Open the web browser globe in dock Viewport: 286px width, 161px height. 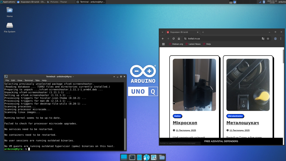[x=146, y=157]
